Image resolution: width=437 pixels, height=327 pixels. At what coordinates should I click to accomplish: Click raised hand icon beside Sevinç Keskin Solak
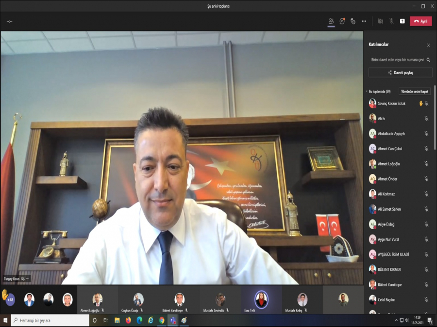421,104
